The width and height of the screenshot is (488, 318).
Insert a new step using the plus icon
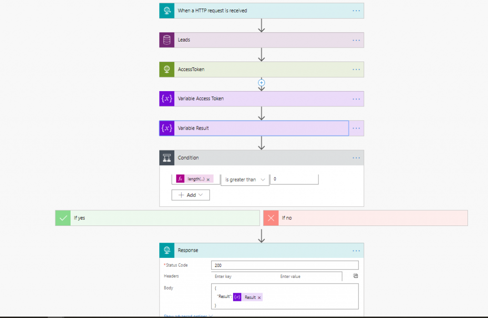pyautogui.click(x=261, y=82)
